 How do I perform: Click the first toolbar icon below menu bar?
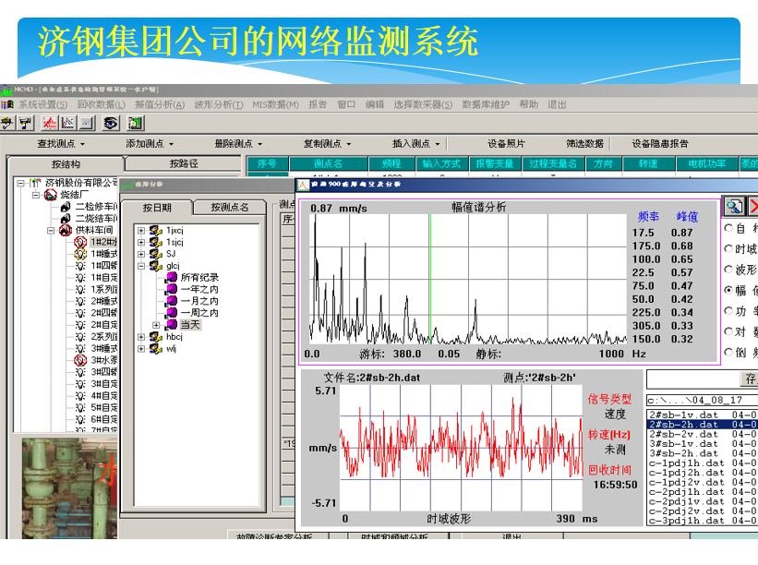point(7,123)
